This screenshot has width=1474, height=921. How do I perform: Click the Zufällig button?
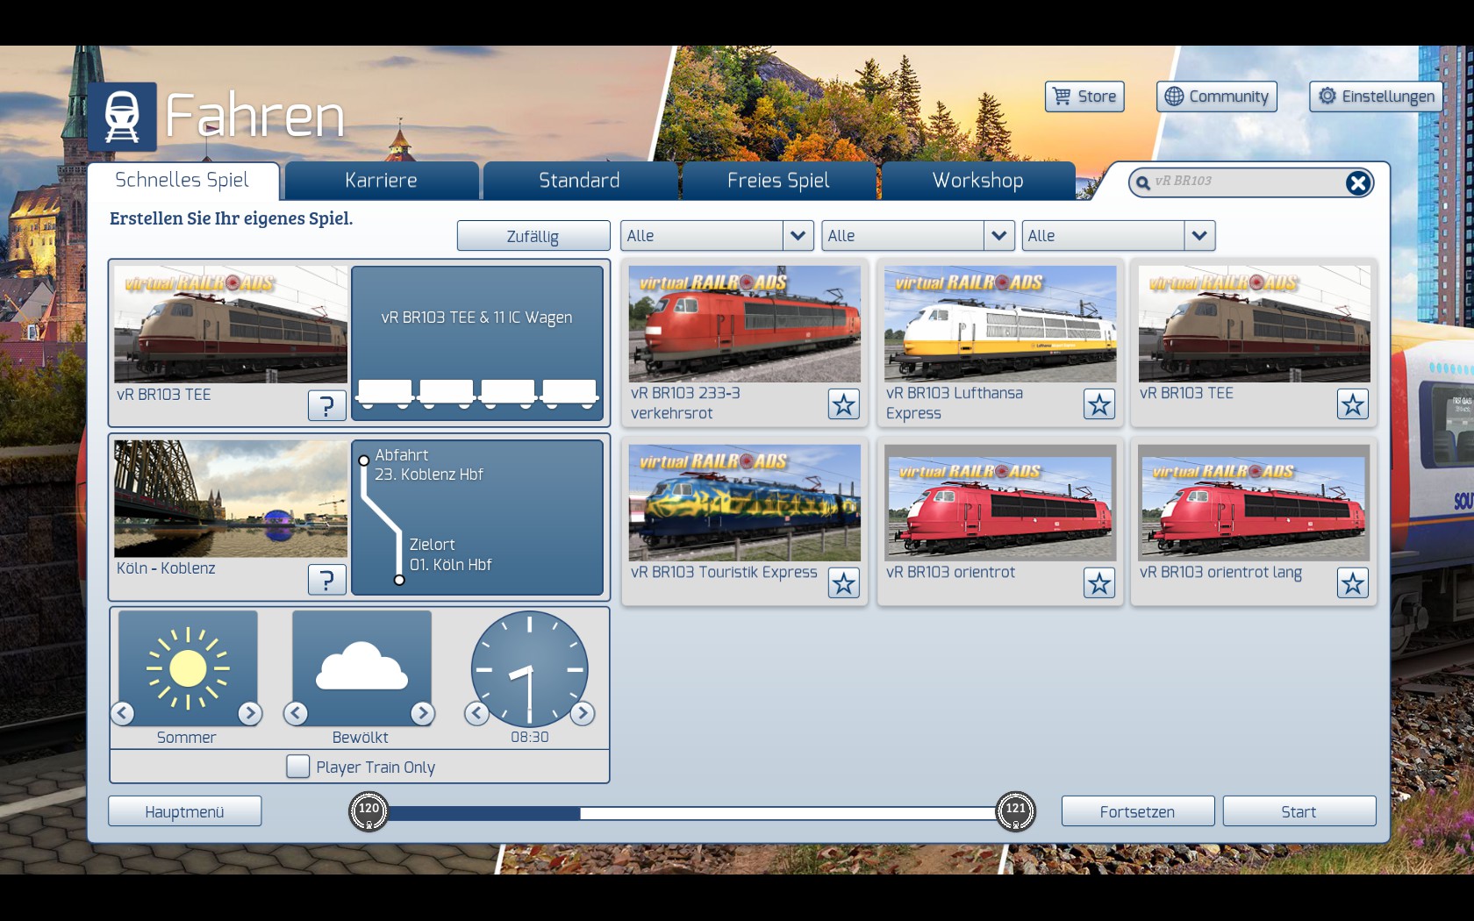click(533, 236)
